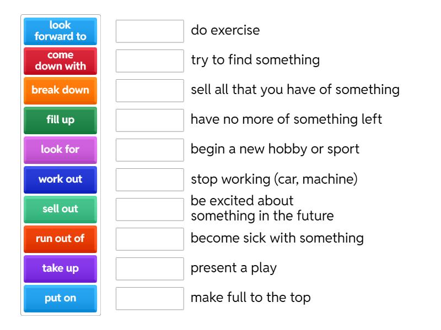Click the box for 'be excited about something'
Screen dimensions: 441x330
(150, 209)
